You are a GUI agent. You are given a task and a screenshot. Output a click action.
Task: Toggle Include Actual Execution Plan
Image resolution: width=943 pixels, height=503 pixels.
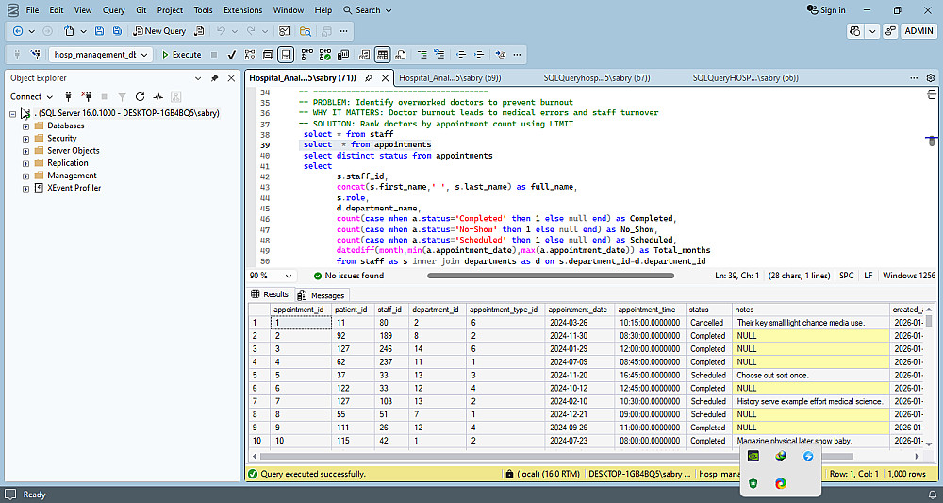306,55
